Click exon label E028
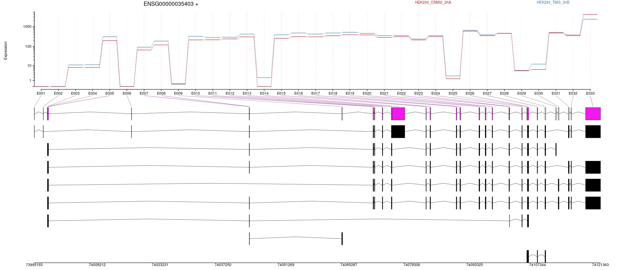 click(504, 93)
